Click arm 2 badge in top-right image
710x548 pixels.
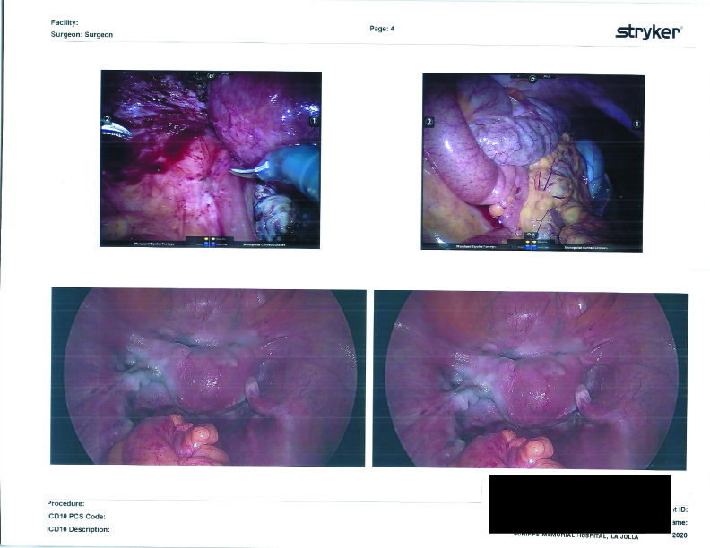(x=429, y=122)
